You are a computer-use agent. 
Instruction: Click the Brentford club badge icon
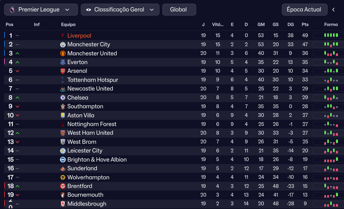click(63, 186)
